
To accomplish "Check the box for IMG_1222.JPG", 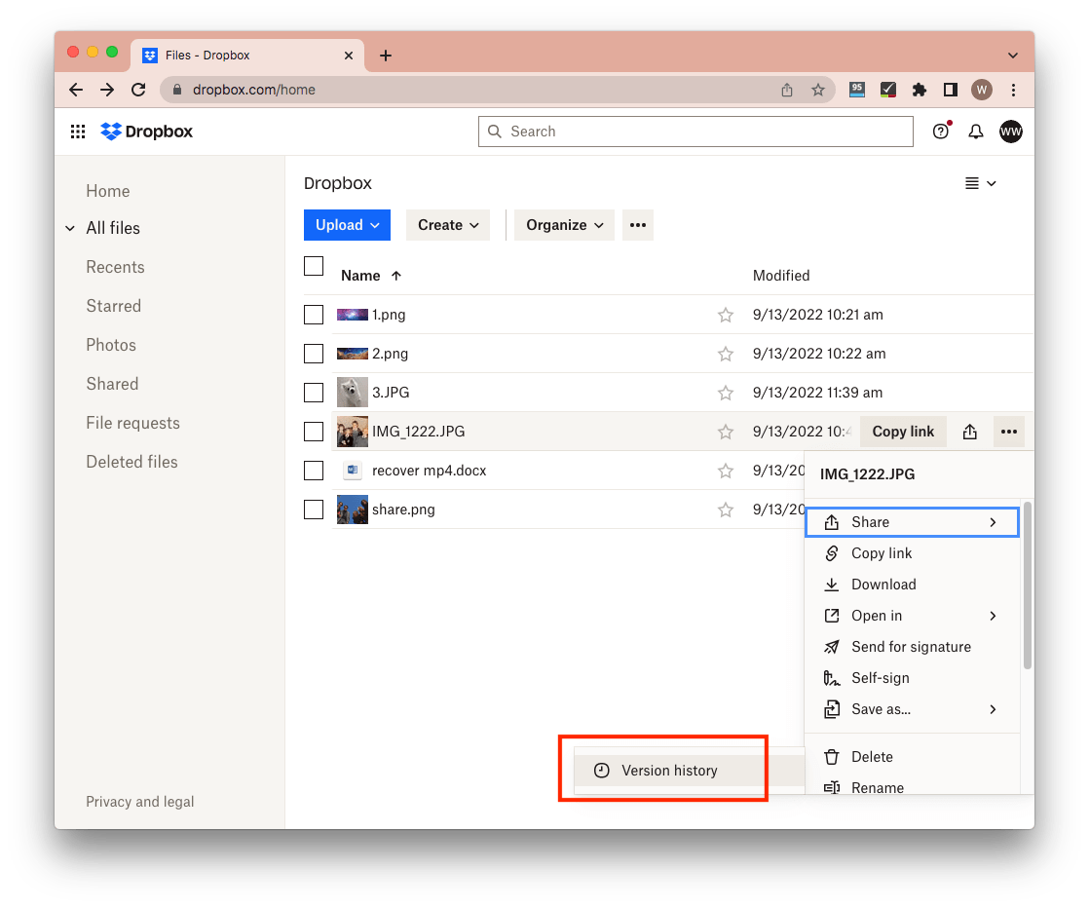I will tap(314, 432).
